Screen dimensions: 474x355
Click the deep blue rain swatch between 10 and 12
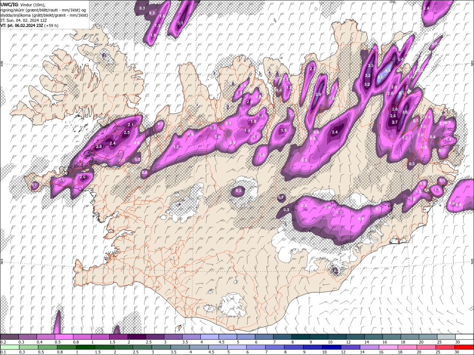pos(331,347)
